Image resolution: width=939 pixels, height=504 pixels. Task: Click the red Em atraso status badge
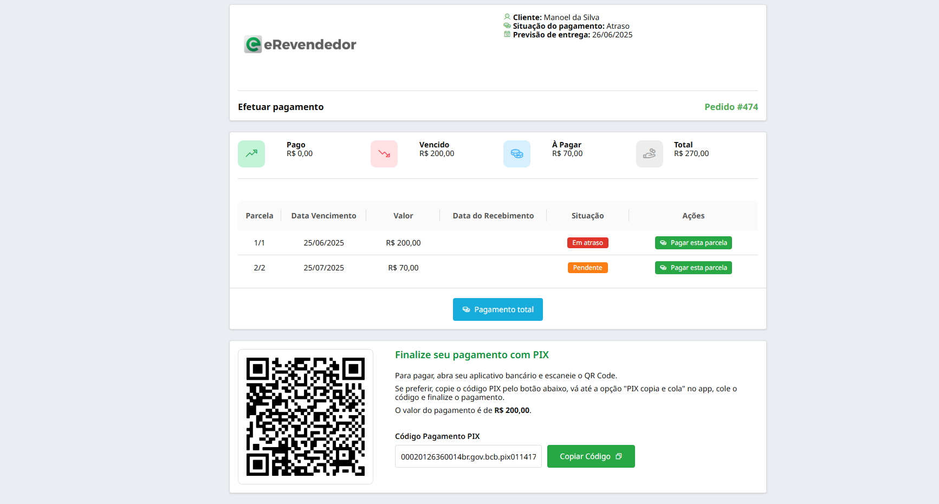click(x=587, y=243)
